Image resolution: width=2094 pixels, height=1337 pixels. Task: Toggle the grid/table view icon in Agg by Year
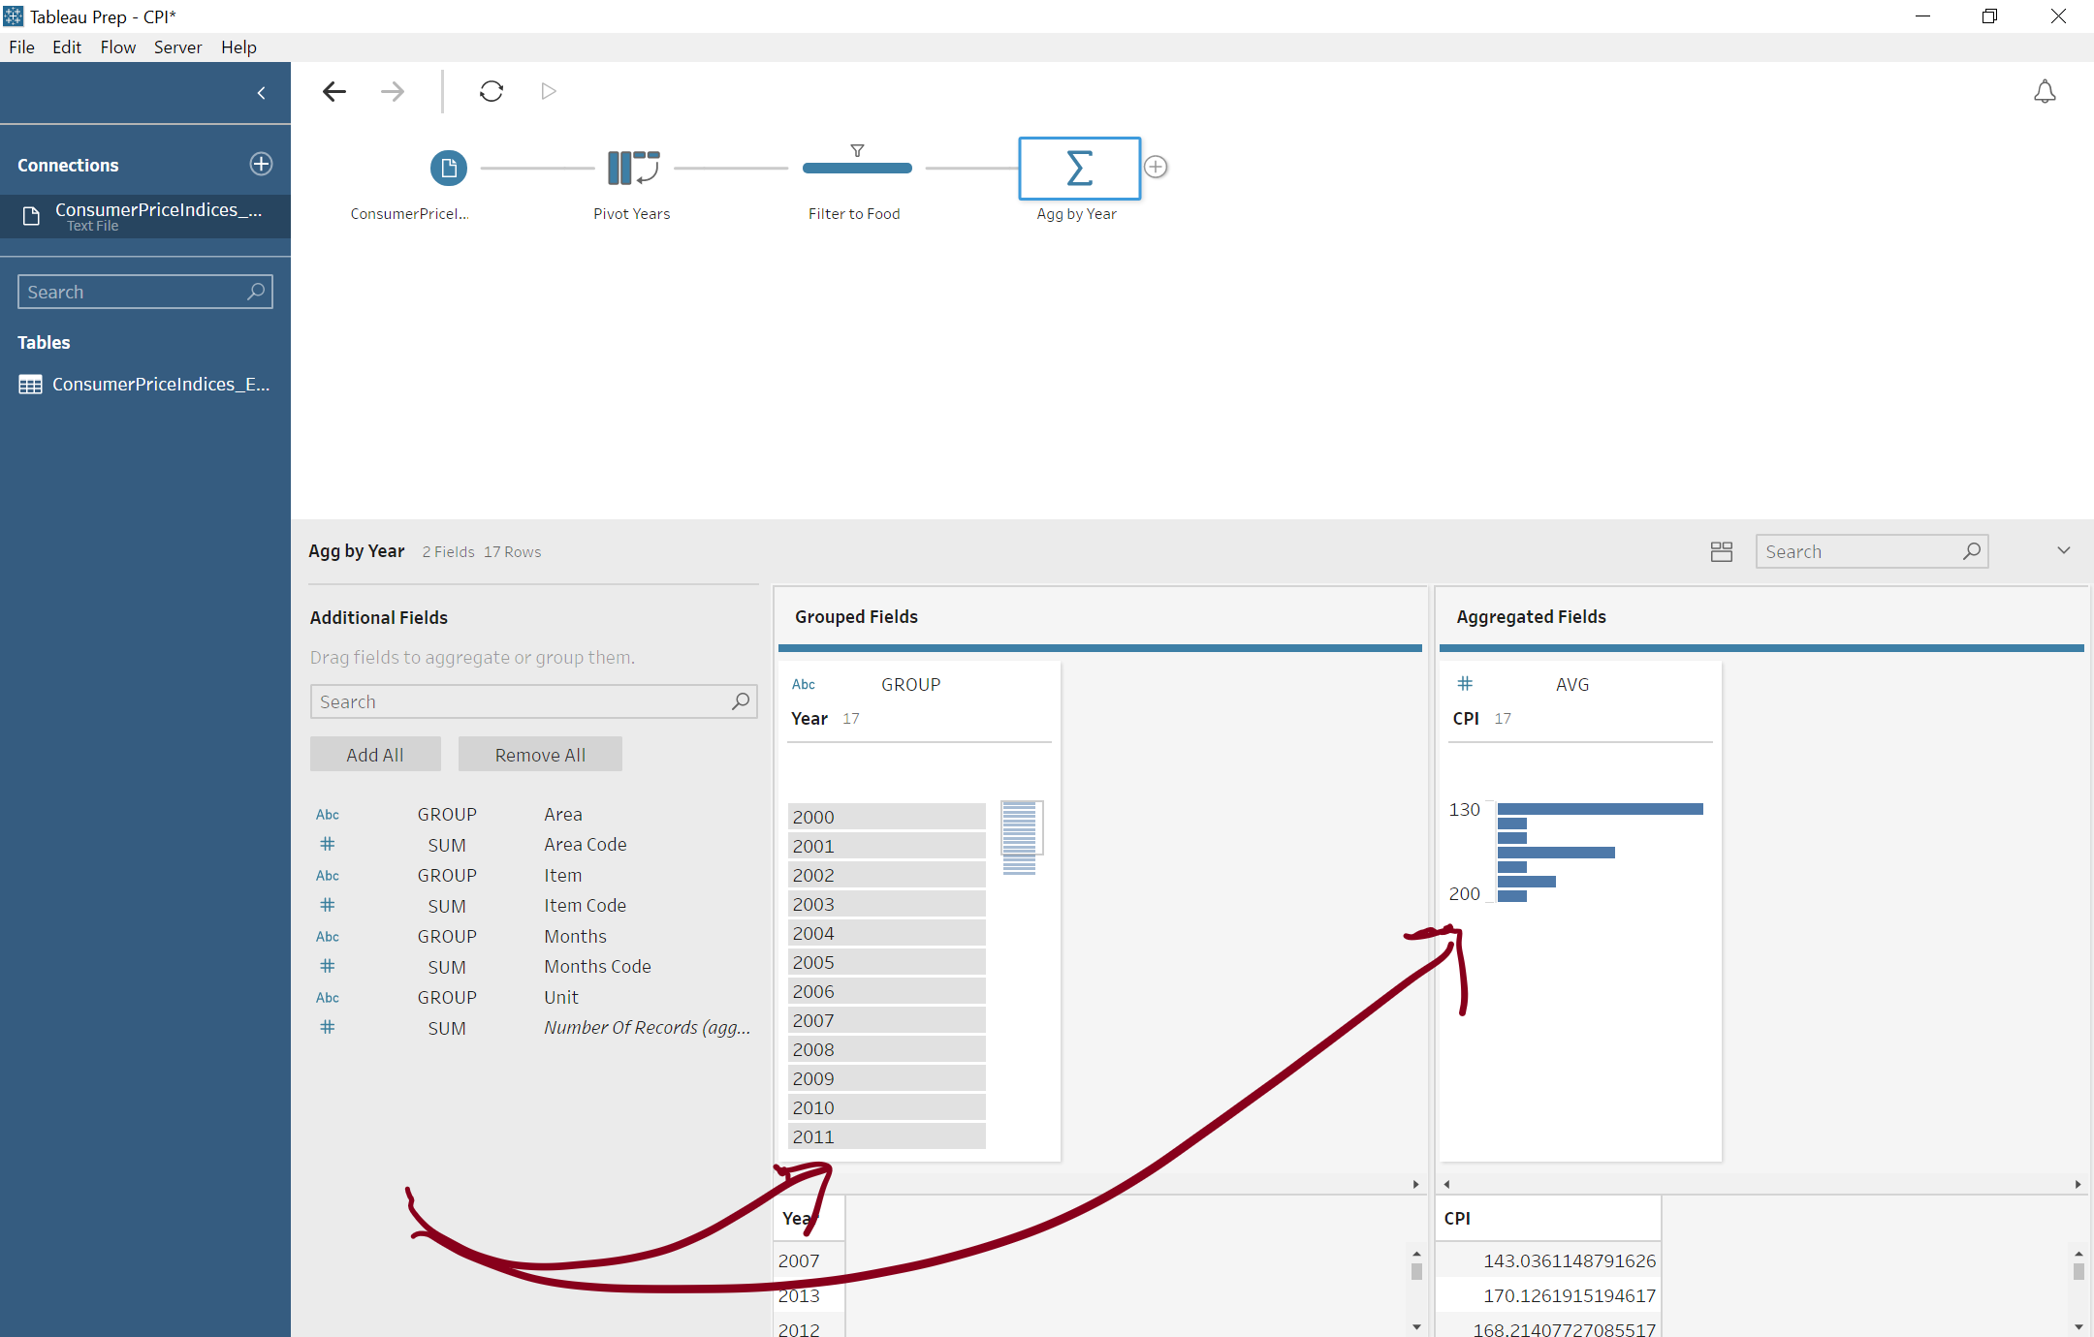pyautogui.click(x=1722, y=552)
